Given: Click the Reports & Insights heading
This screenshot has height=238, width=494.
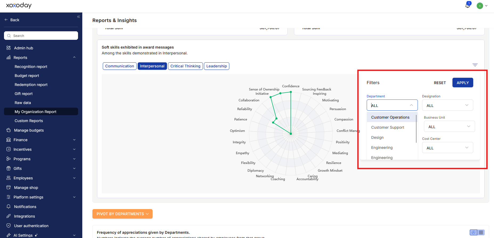Looking at the screenshot, I should point(115,20).
